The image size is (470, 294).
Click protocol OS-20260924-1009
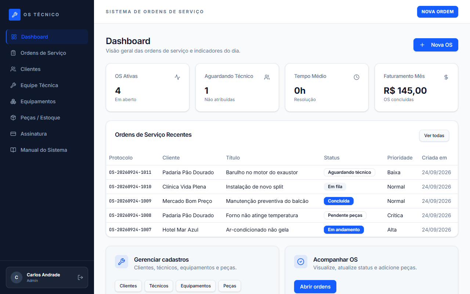(130, 201)
